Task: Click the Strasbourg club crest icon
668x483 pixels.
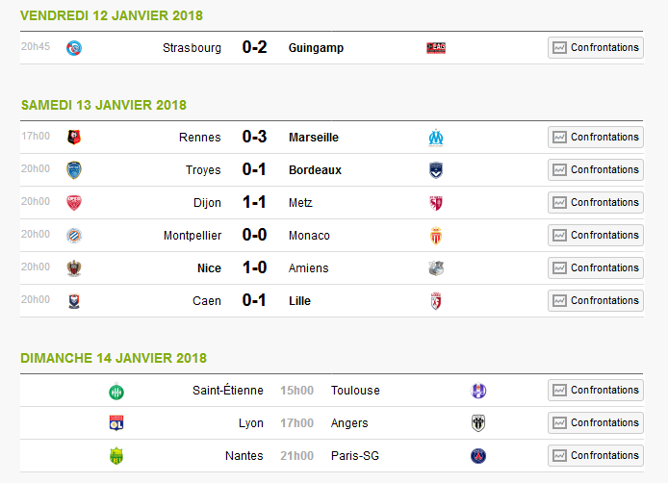Action: pyautogui.click(x=74, y=48)
